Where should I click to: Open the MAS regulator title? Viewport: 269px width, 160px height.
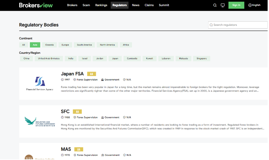[x=66, y=149]
